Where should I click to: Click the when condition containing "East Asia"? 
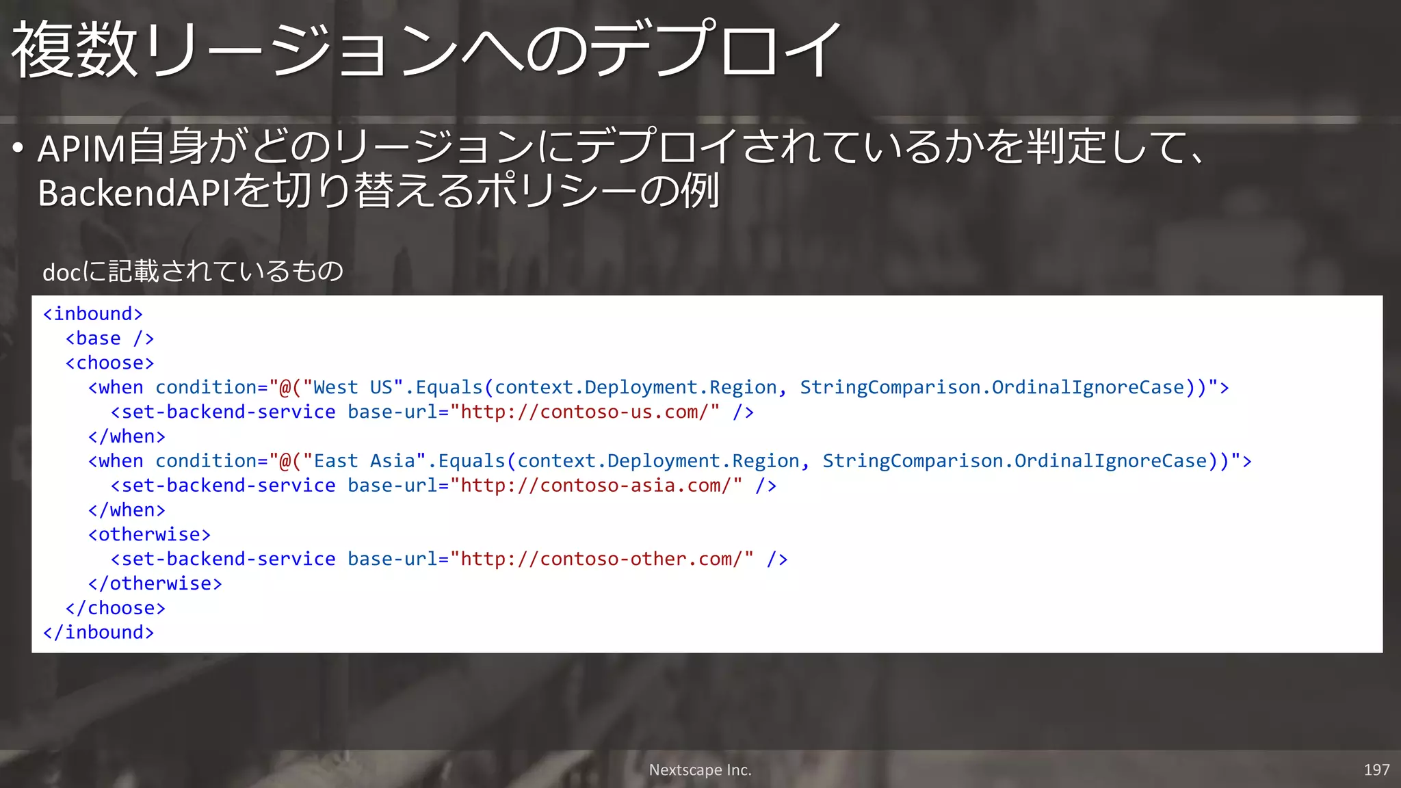tap(670, 461)
